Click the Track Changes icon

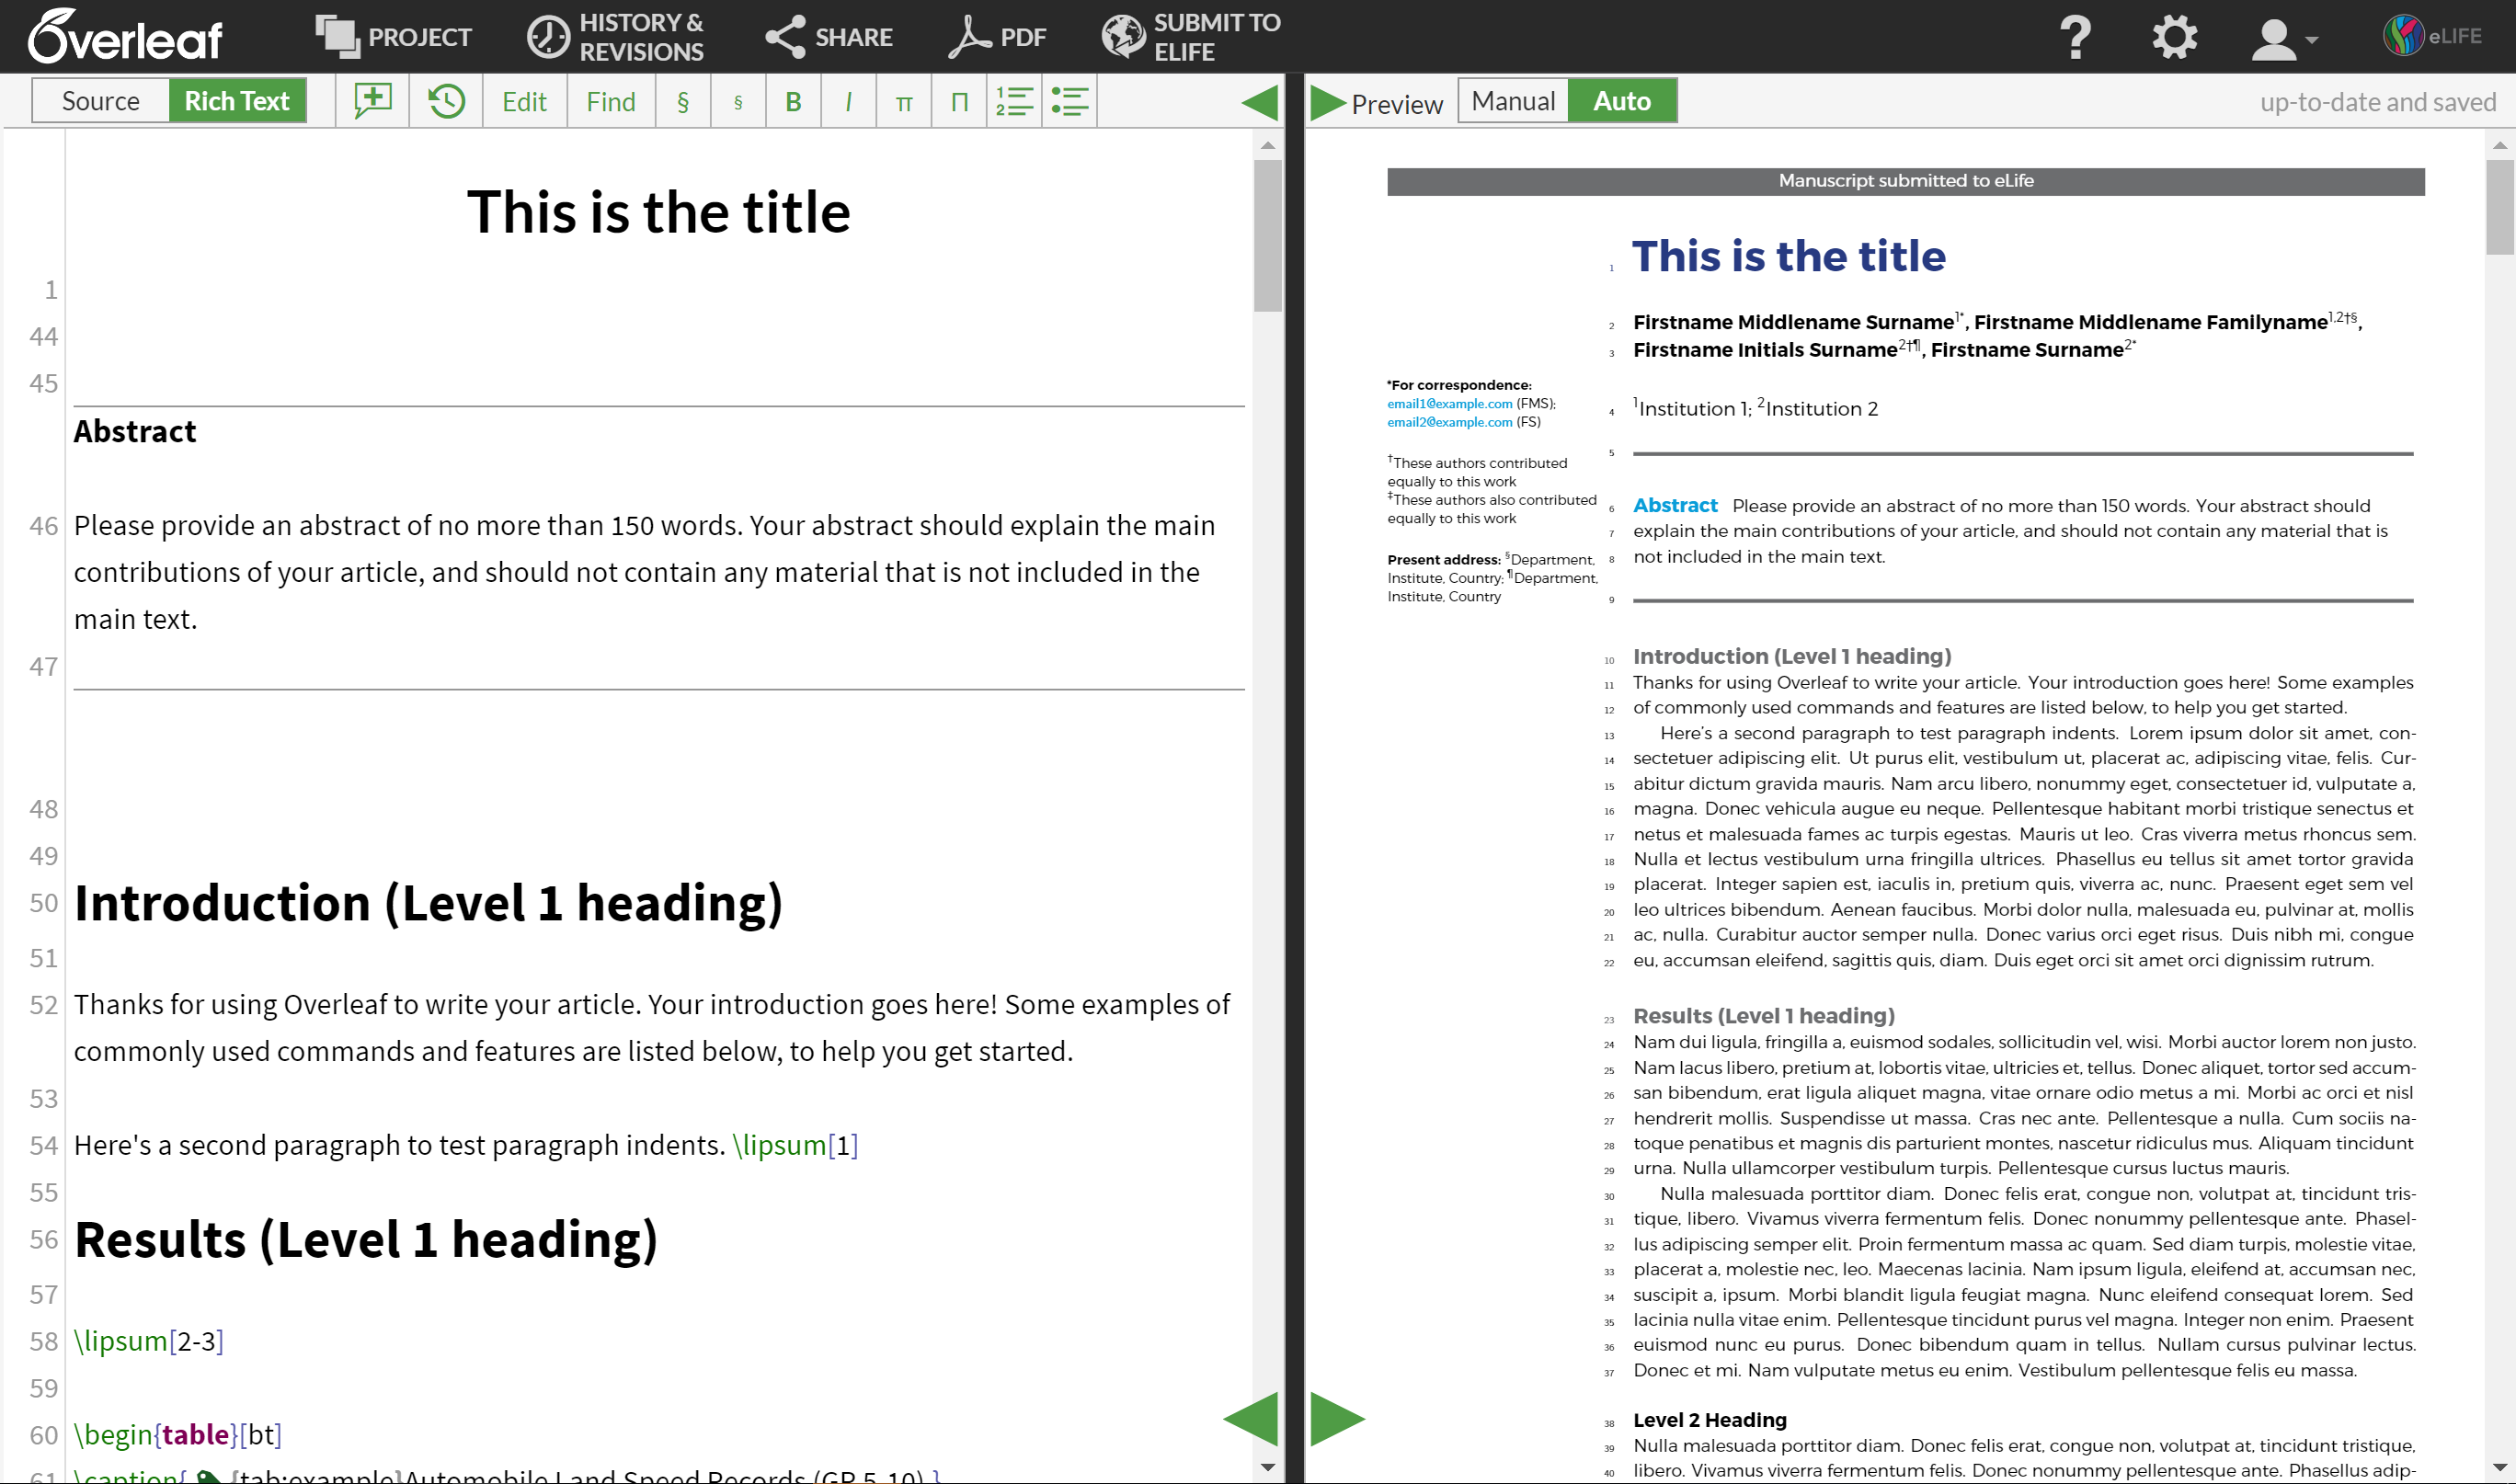(445, 101)
